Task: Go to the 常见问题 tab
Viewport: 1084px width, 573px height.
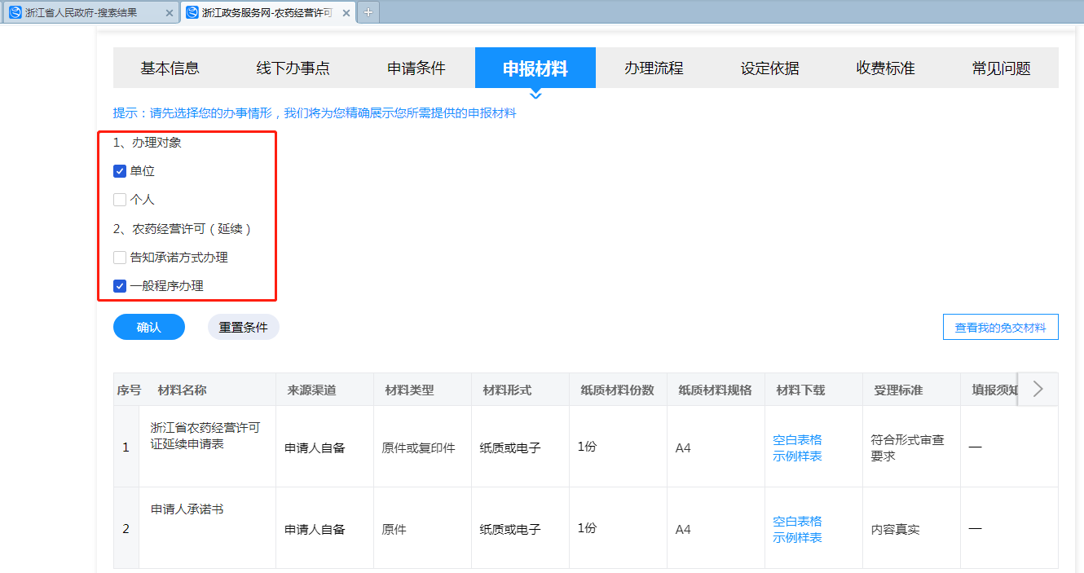Action: click(x=1001, y=68)
